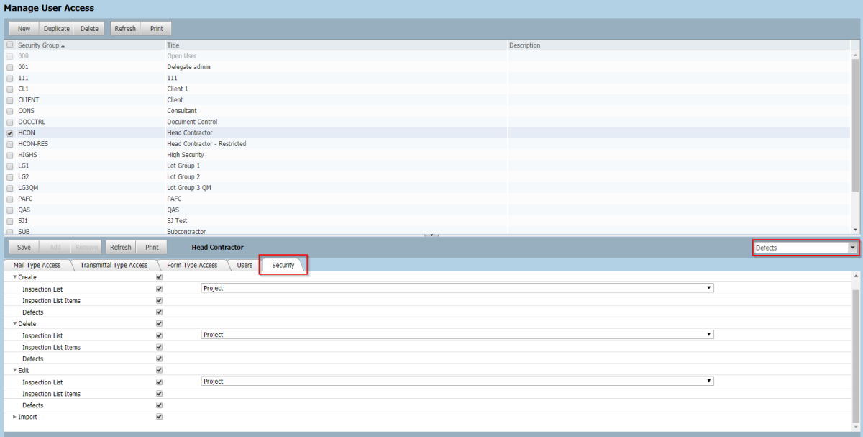Toggle the Import group checkbox

pos(159,417)
